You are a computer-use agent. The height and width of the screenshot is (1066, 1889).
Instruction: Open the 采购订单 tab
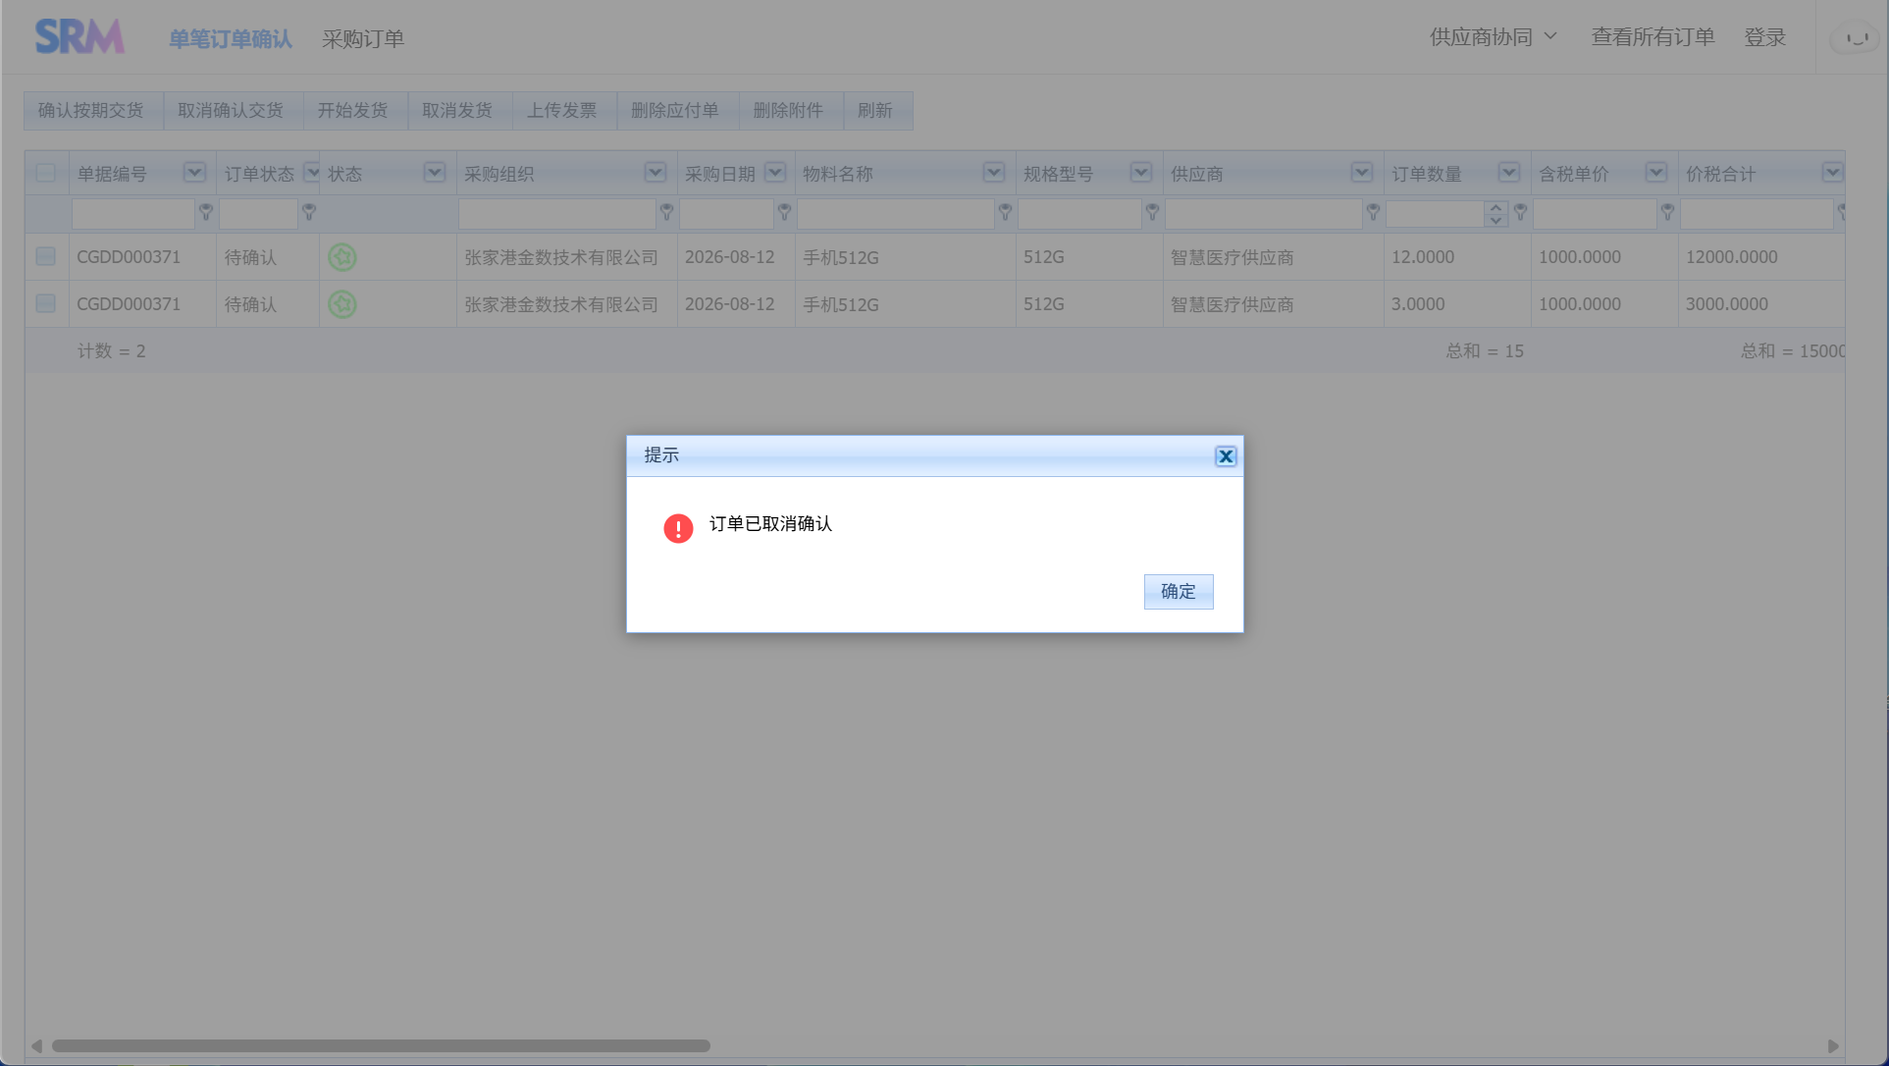click(x=363, y=39)
